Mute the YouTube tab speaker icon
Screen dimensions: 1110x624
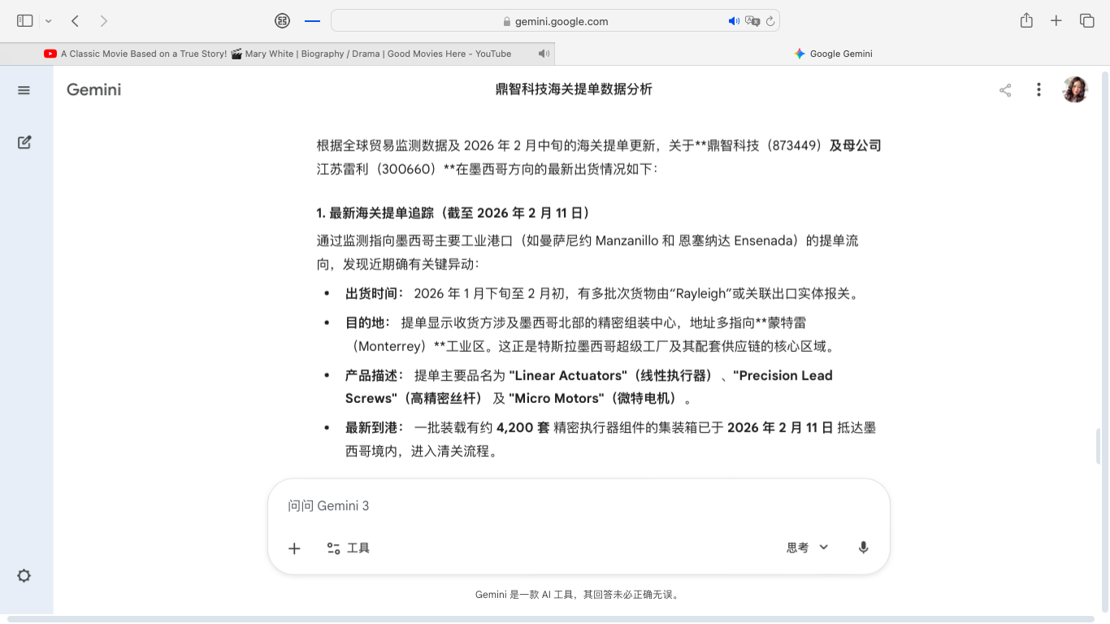(544, 54)
